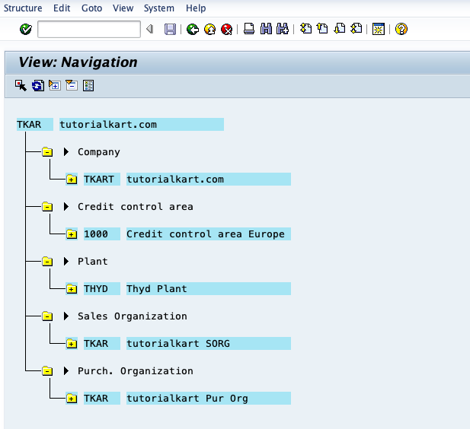This screenshot has width=470, height=429.
Task: Select the tutorialkart Pur Org description
Action: [x=209, y=398]
